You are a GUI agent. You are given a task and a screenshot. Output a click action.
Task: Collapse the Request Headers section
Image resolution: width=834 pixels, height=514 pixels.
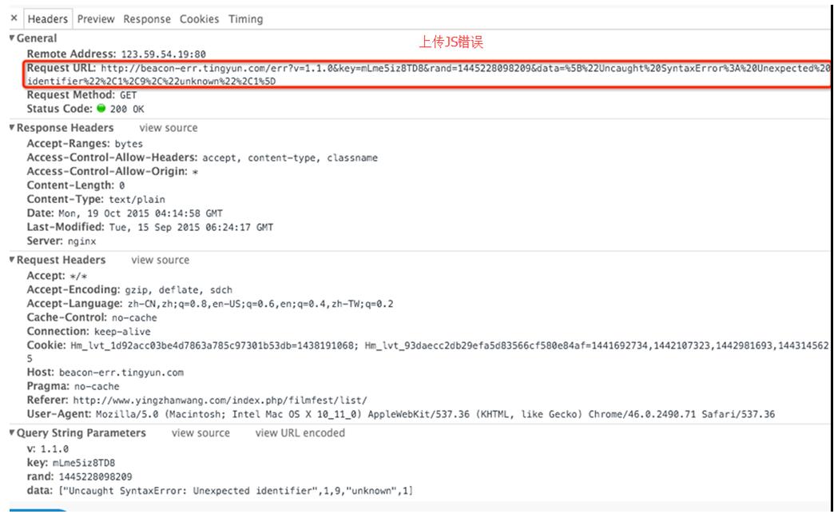pyautogui.click(x=13, y=260)
